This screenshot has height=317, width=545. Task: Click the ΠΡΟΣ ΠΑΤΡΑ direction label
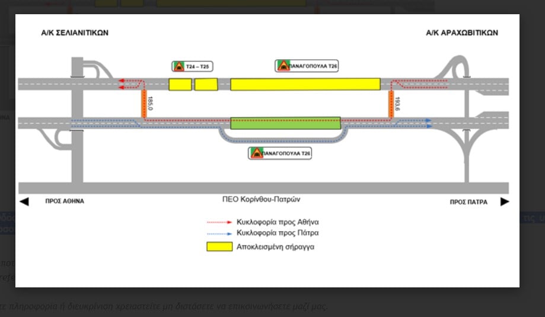click(468, 202)
